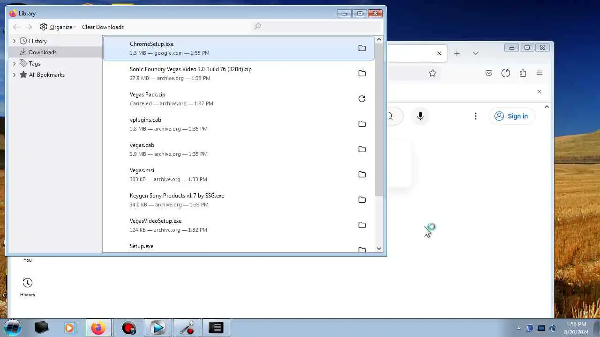Show Vegas.msi in its folder

coord(362,175)
